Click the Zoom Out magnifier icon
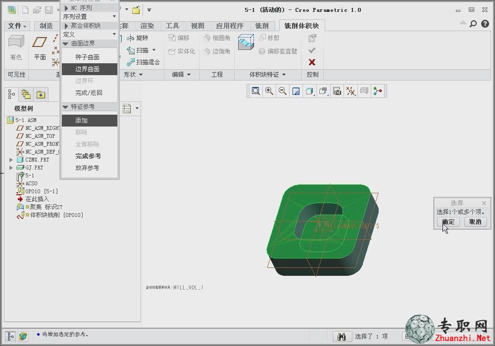This screenshot has width=495, height=346. [283, 91]
